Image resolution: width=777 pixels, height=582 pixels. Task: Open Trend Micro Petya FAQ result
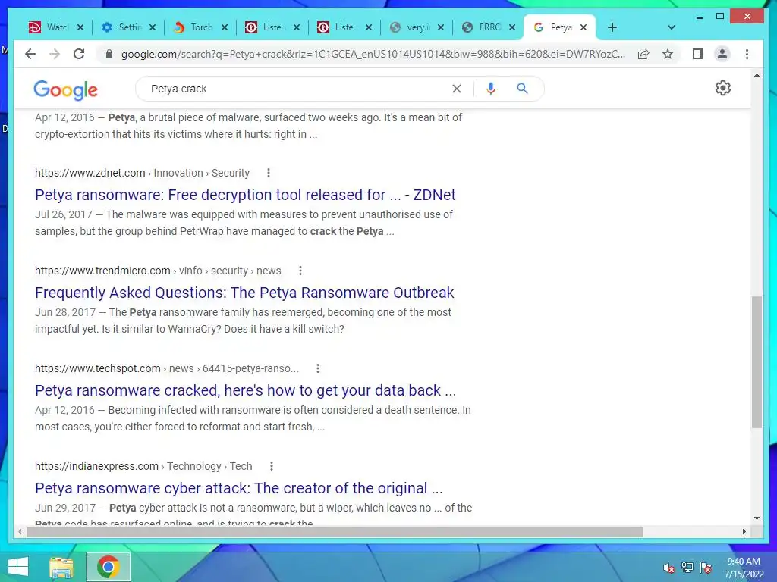(x=244, y=293)
